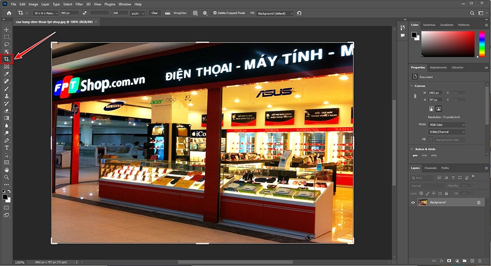Select the Horizontal Type tool
The image size is (491, 266).
7,148
